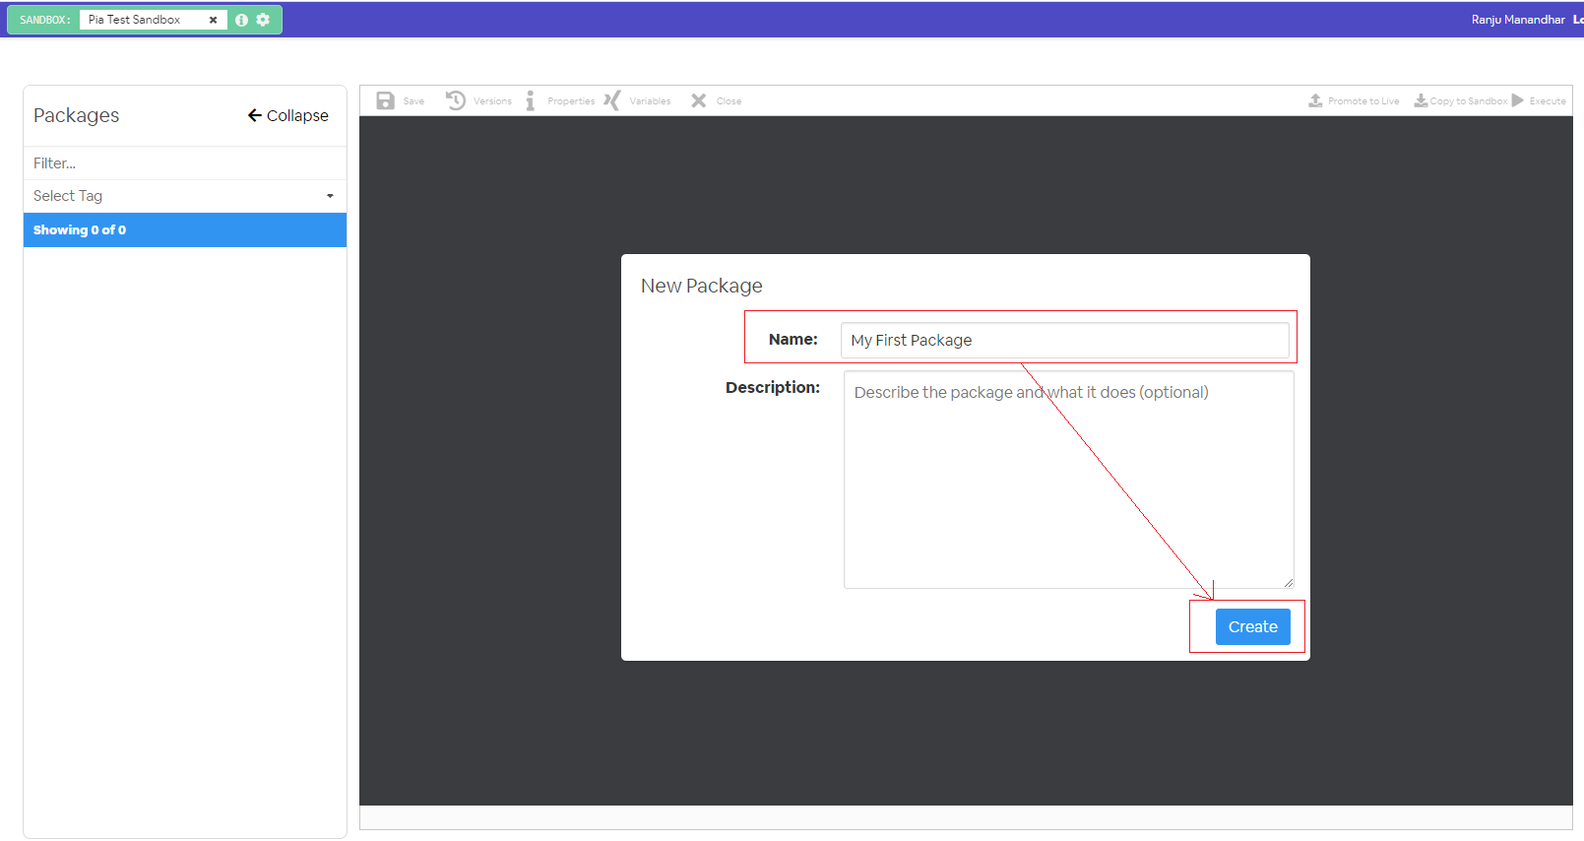Click the Versions label in toolbar
The image size is (1584, 841).
pos(492,101)
